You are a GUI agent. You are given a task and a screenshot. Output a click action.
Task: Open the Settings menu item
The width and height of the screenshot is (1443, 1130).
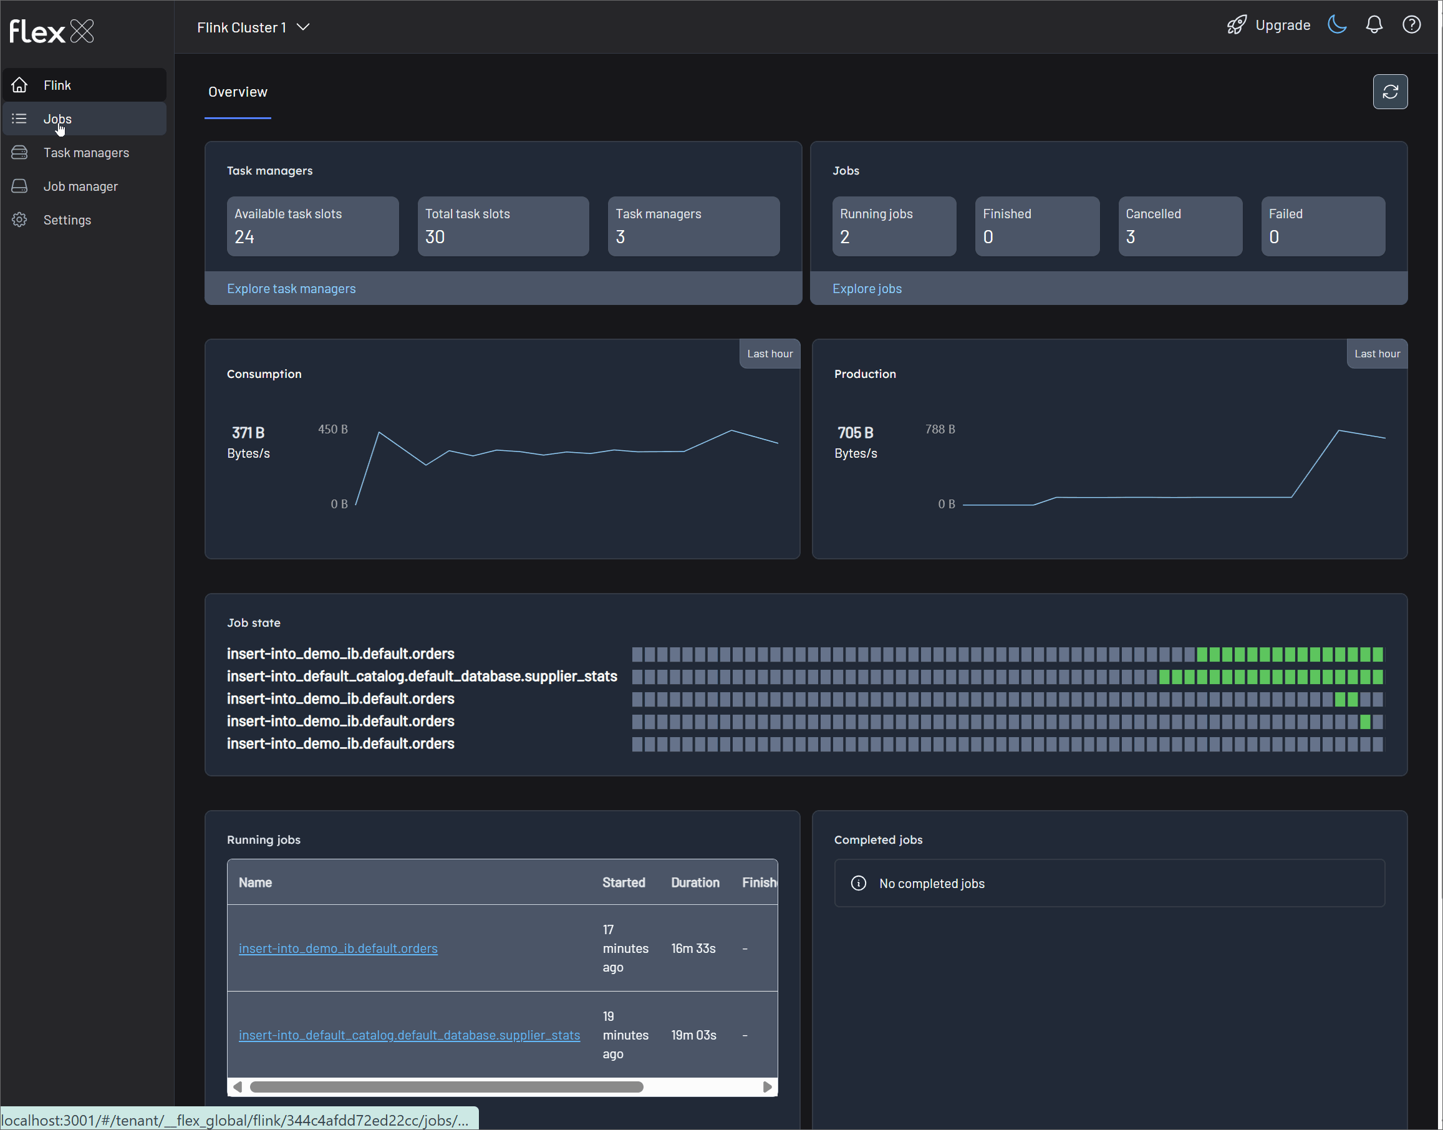pos(85,220)
